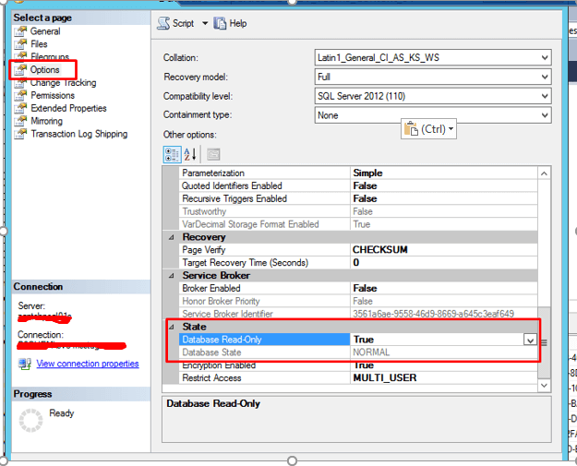Open the Script dropdown arrow
The height and width of the screenshot is (466, 577).
205,24
